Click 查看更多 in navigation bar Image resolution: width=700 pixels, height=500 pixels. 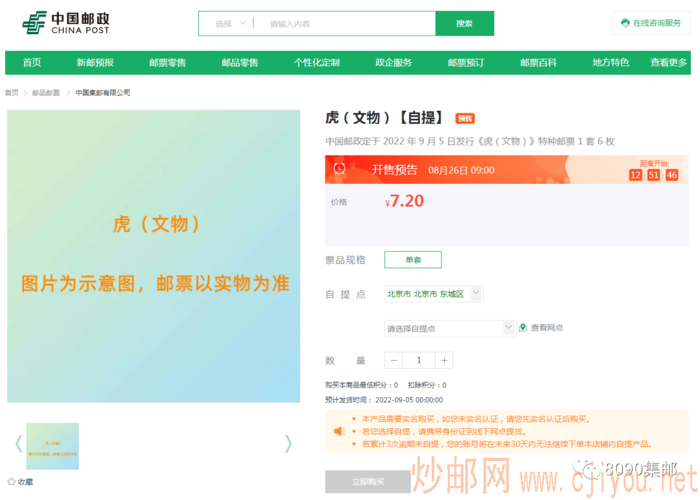pos(669,62)
